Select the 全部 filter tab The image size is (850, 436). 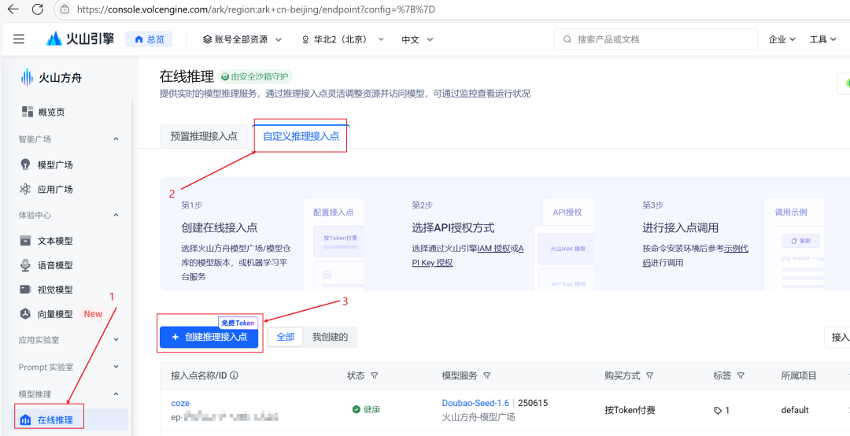286,337
